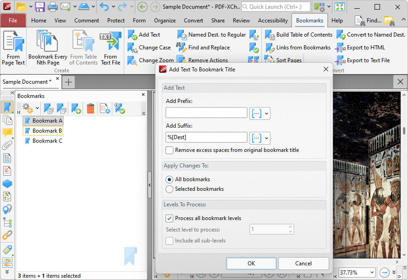
Task: Toggle Include all sub-levels checkbox
Action: [x=170, y=241]
